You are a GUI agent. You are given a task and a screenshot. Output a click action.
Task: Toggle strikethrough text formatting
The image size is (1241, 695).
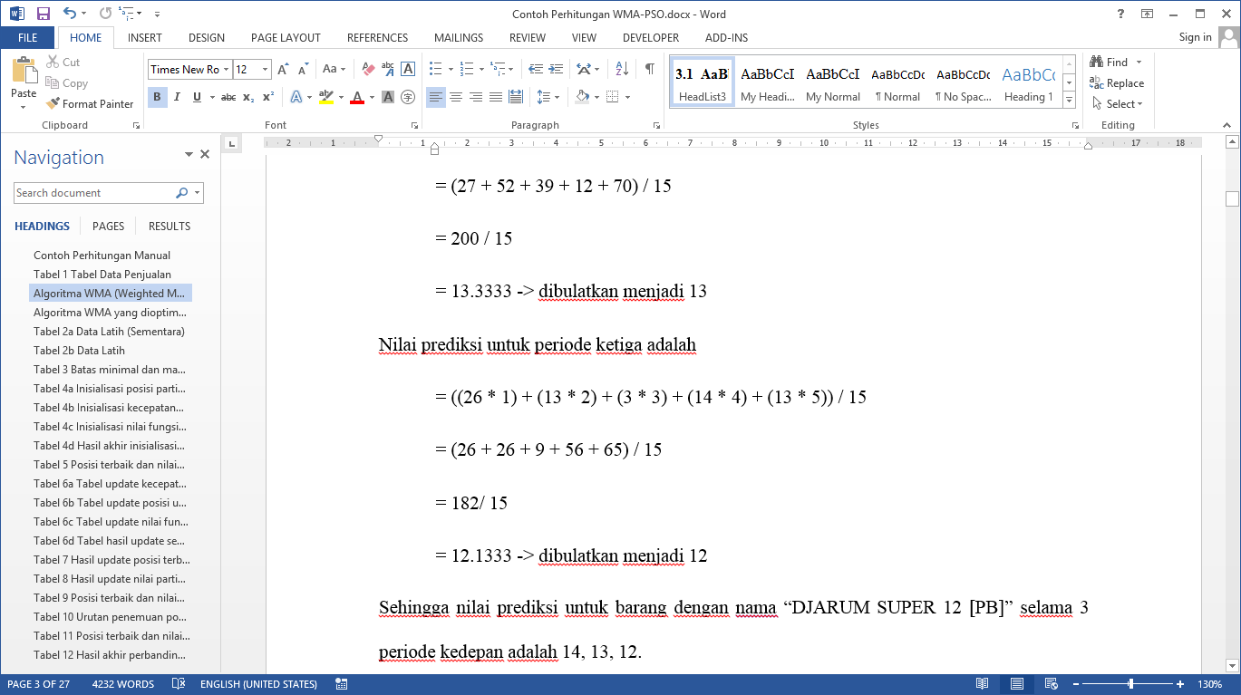tap(228, 97)
